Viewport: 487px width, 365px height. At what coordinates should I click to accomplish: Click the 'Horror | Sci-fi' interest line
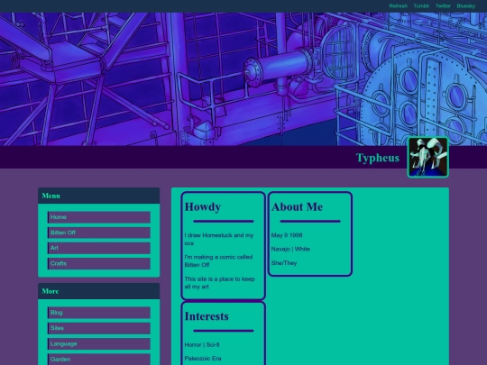coord(202,344)
